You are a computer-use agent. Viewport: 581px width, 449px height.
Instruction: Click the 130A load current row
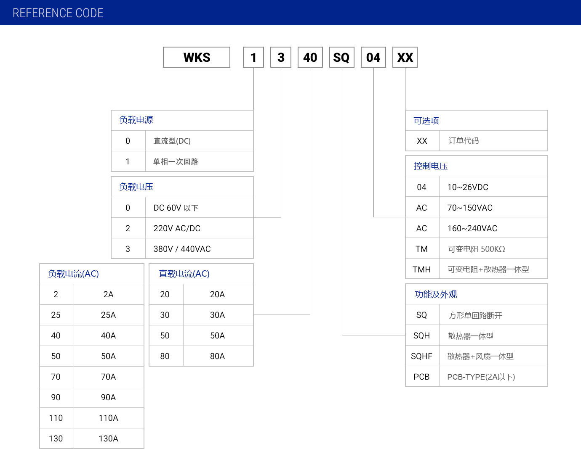coord(92,438)
